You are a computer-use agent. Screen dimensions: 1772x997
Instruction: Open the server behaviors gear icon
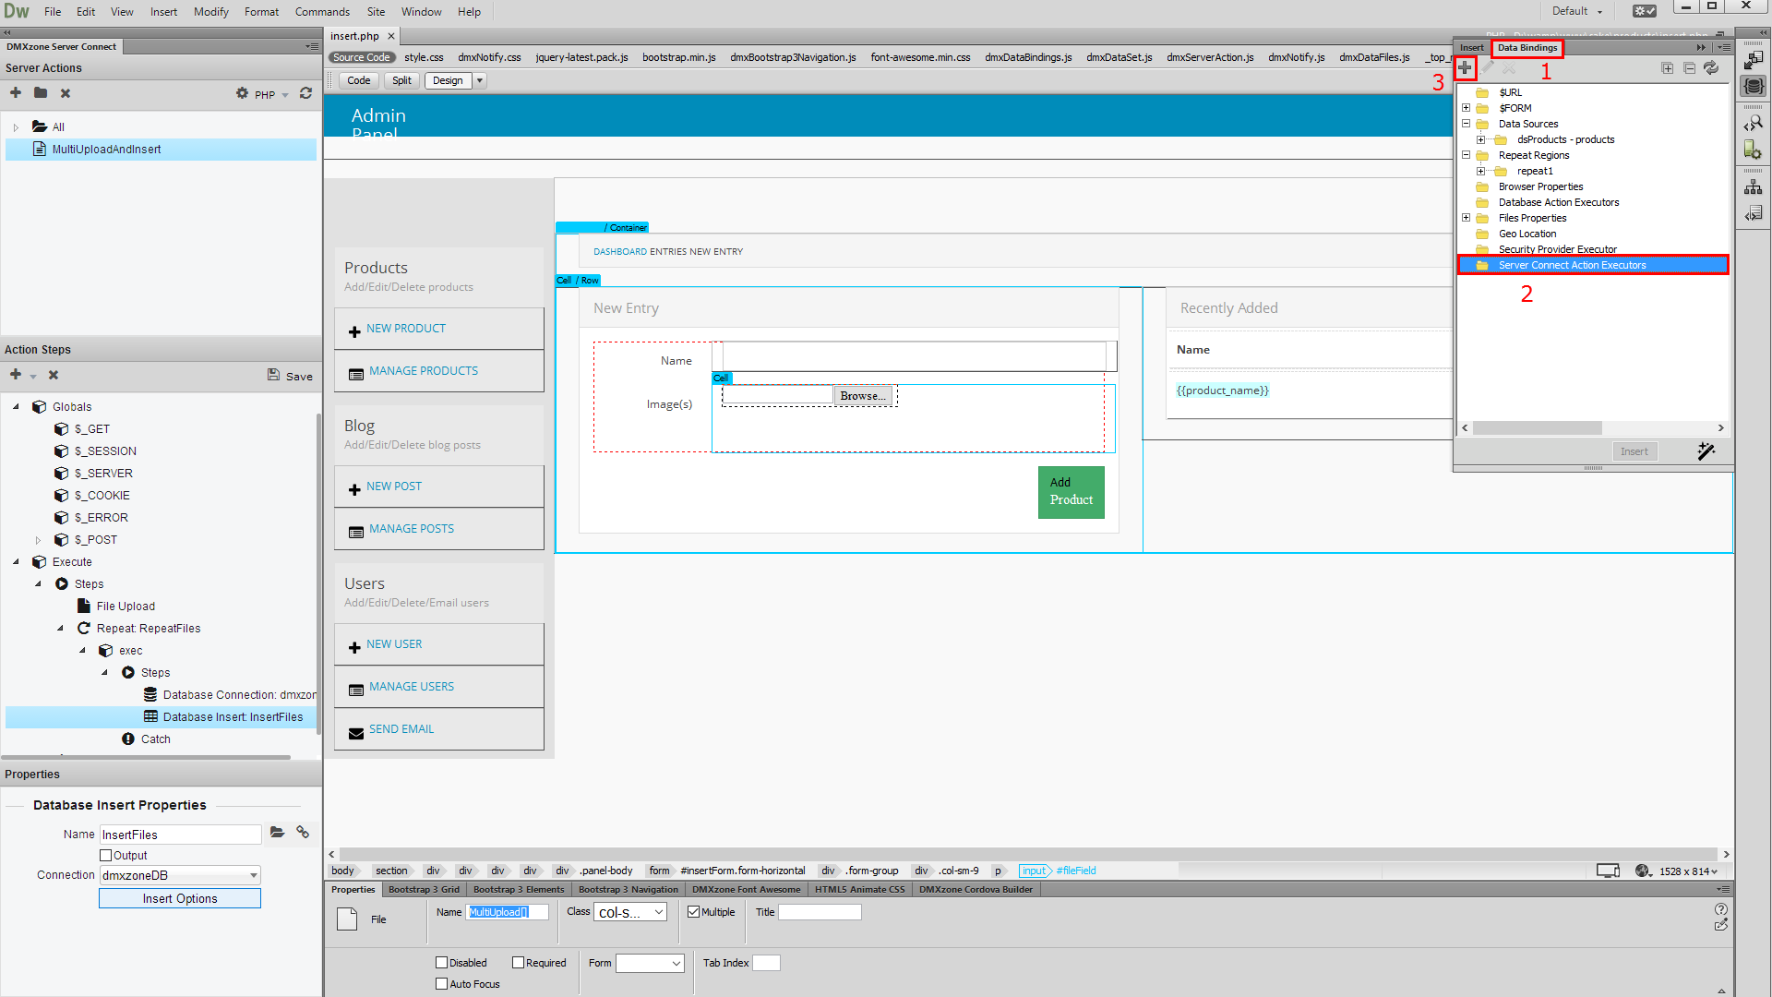(x=1754, y=150)
